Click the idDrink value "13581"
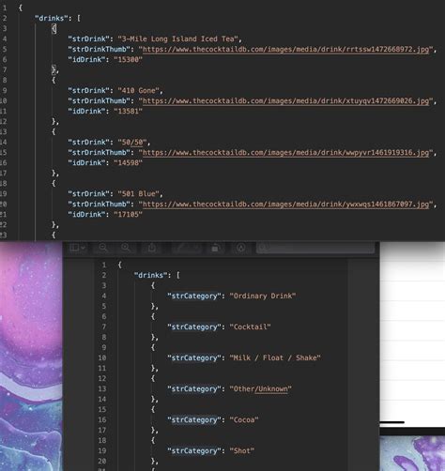 point(128,111)
